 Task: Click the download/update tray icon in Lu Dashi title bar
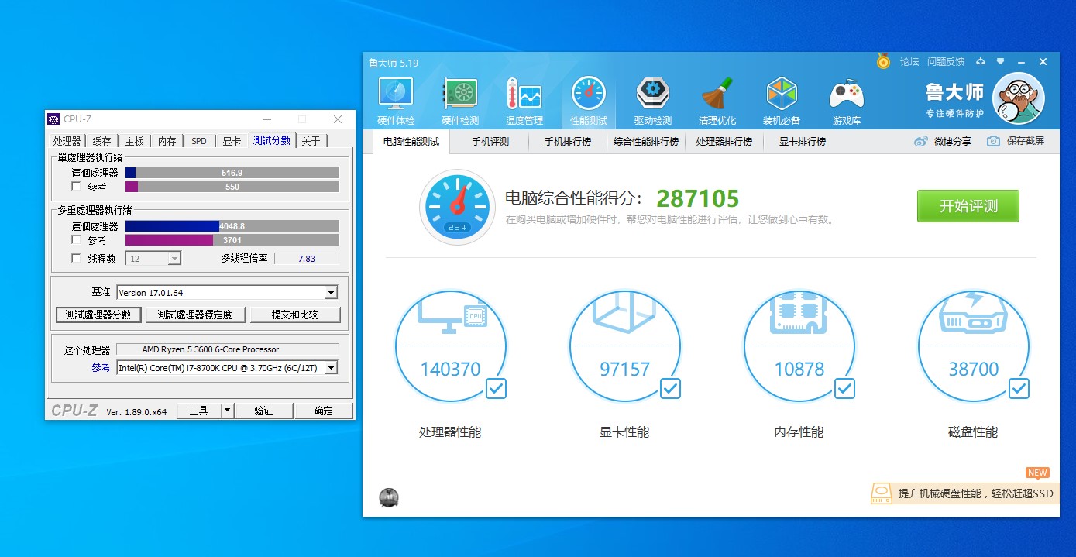pos(981,61)
